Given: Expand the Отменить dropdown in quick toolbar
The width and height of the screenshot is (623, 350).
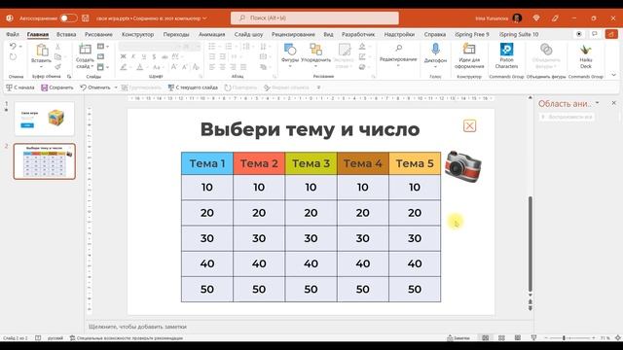Looking at the screenshot, I should tap(116, 87).
